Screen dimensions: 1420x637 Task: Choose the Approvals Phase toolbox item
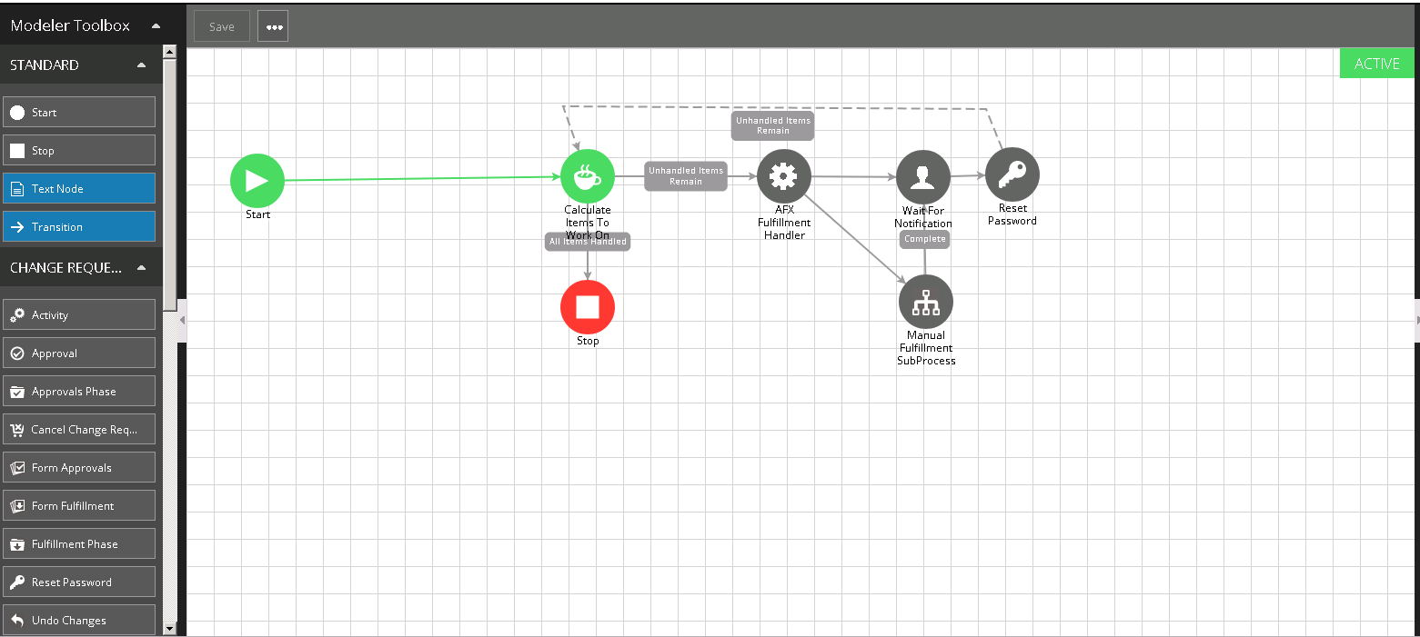79,392
